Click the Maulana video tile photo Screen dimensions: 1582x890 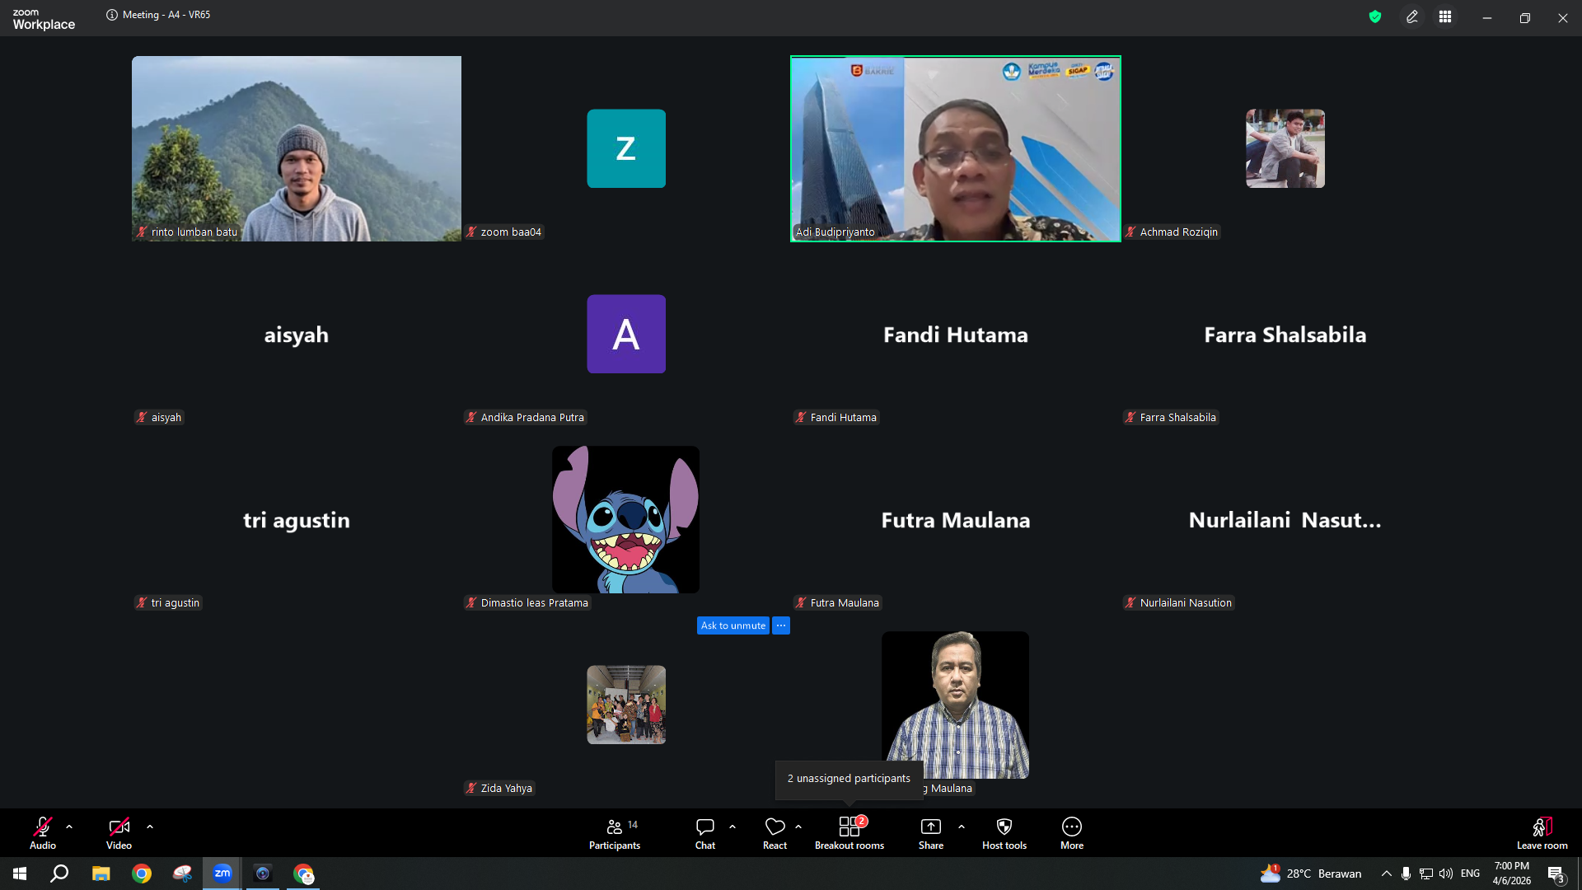(x=956, y=705)
